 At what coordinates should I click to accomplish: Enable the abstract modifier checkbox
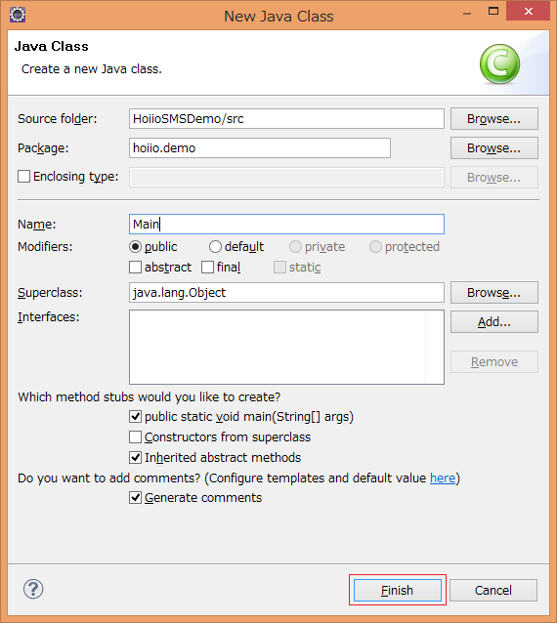coord(135,267)
